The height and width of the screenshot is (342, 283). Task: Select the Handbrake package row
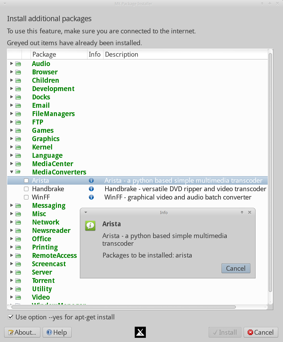(x=138, y=189)
